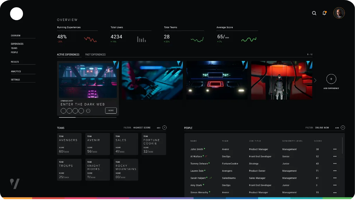Open the red glowing screen experience thumbnail

[x=217, y=80]
